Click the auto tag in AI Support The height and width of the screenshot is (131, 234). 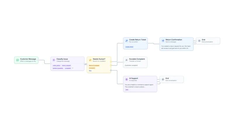point(127,90)
